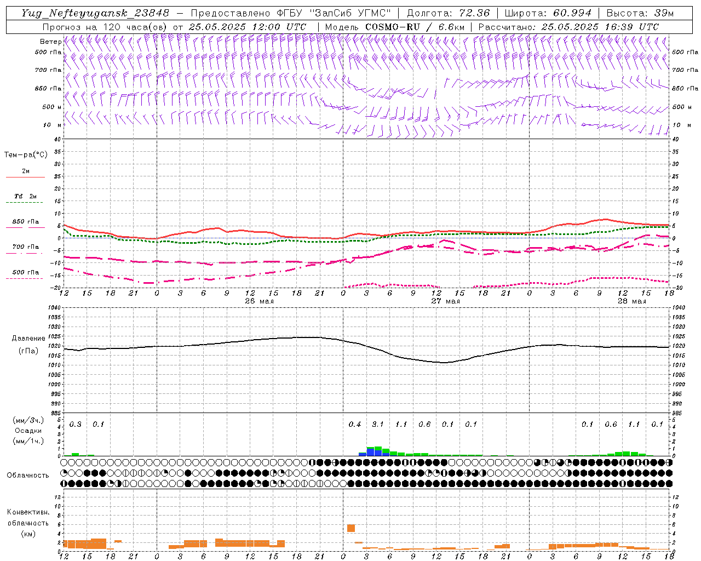Click the 3.1 precipitation amount value
Viewport: 701px width, 561px height.
pos(378,424)
